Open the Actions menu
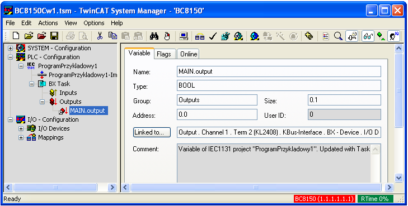This screenshot has height=206, width=408. [x=48, y=23]
